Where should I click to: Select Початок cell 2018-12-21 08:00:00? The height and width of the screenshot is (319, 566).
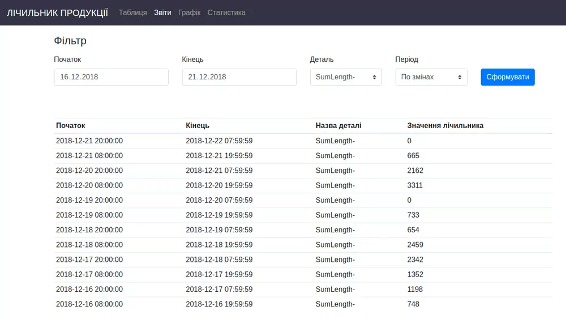point(89,156)
